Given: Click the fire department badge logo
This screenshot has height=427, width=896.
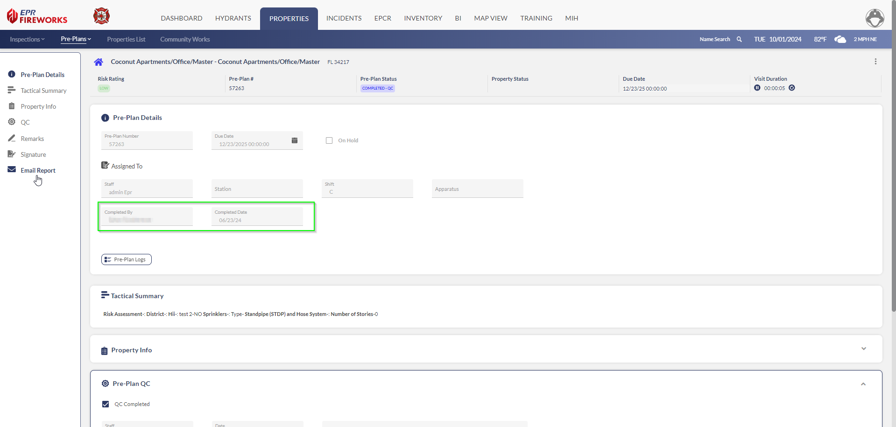Looking at the screenshot, I should (101, 16).
